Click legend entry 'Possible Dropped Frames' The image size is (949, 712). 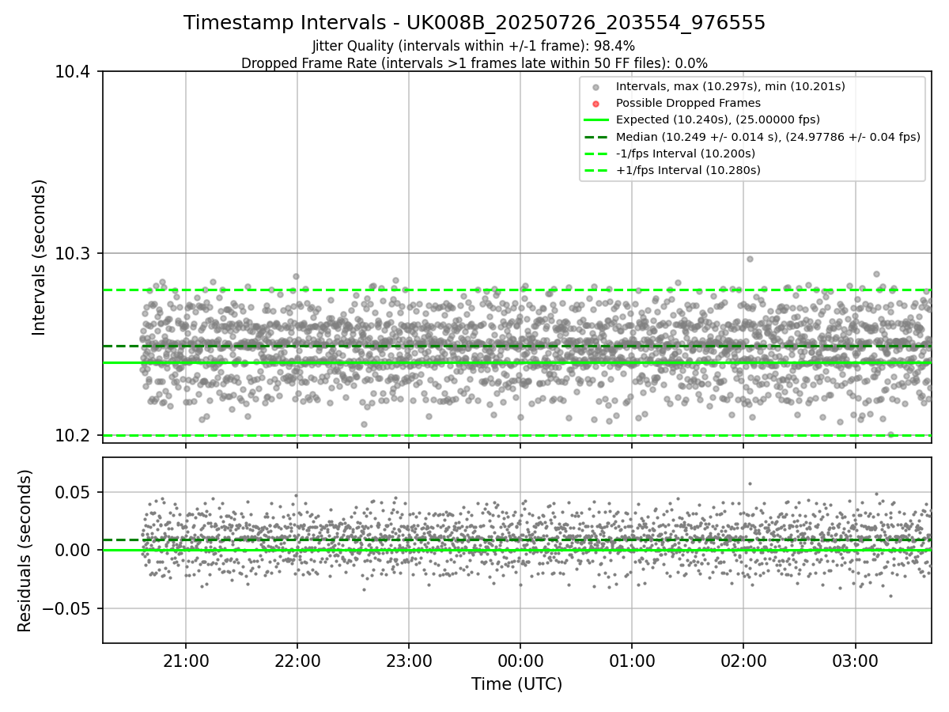point(688,103)
